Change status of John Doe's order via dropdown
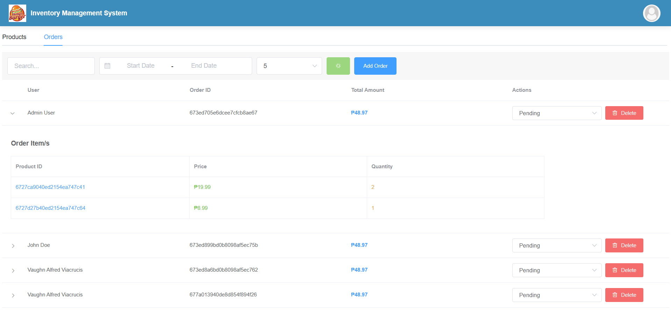This screenshot has width=671, height=317. coord(556,245)
